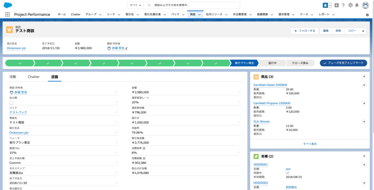Click the pencil icon next to 金額
The image size is (374, 190).
point(239,92)
